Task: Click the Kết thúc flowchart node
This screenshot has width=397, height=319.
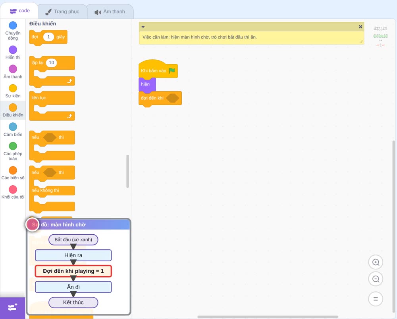Action: click(x=73, y=302)
